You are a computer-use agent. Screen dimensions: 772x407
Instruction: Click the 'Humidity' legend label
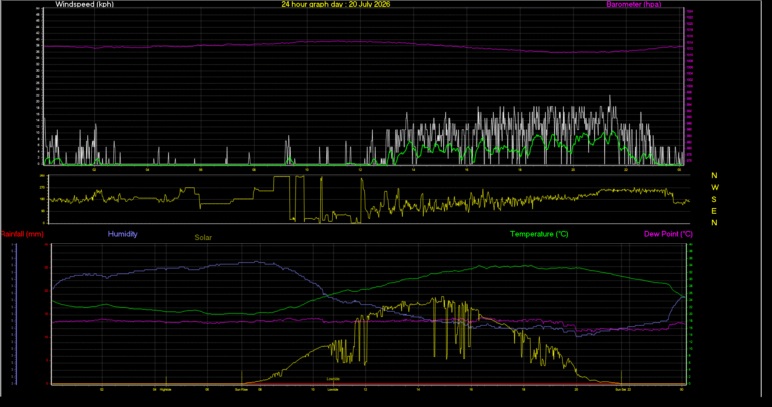click(x=123, y=234)
